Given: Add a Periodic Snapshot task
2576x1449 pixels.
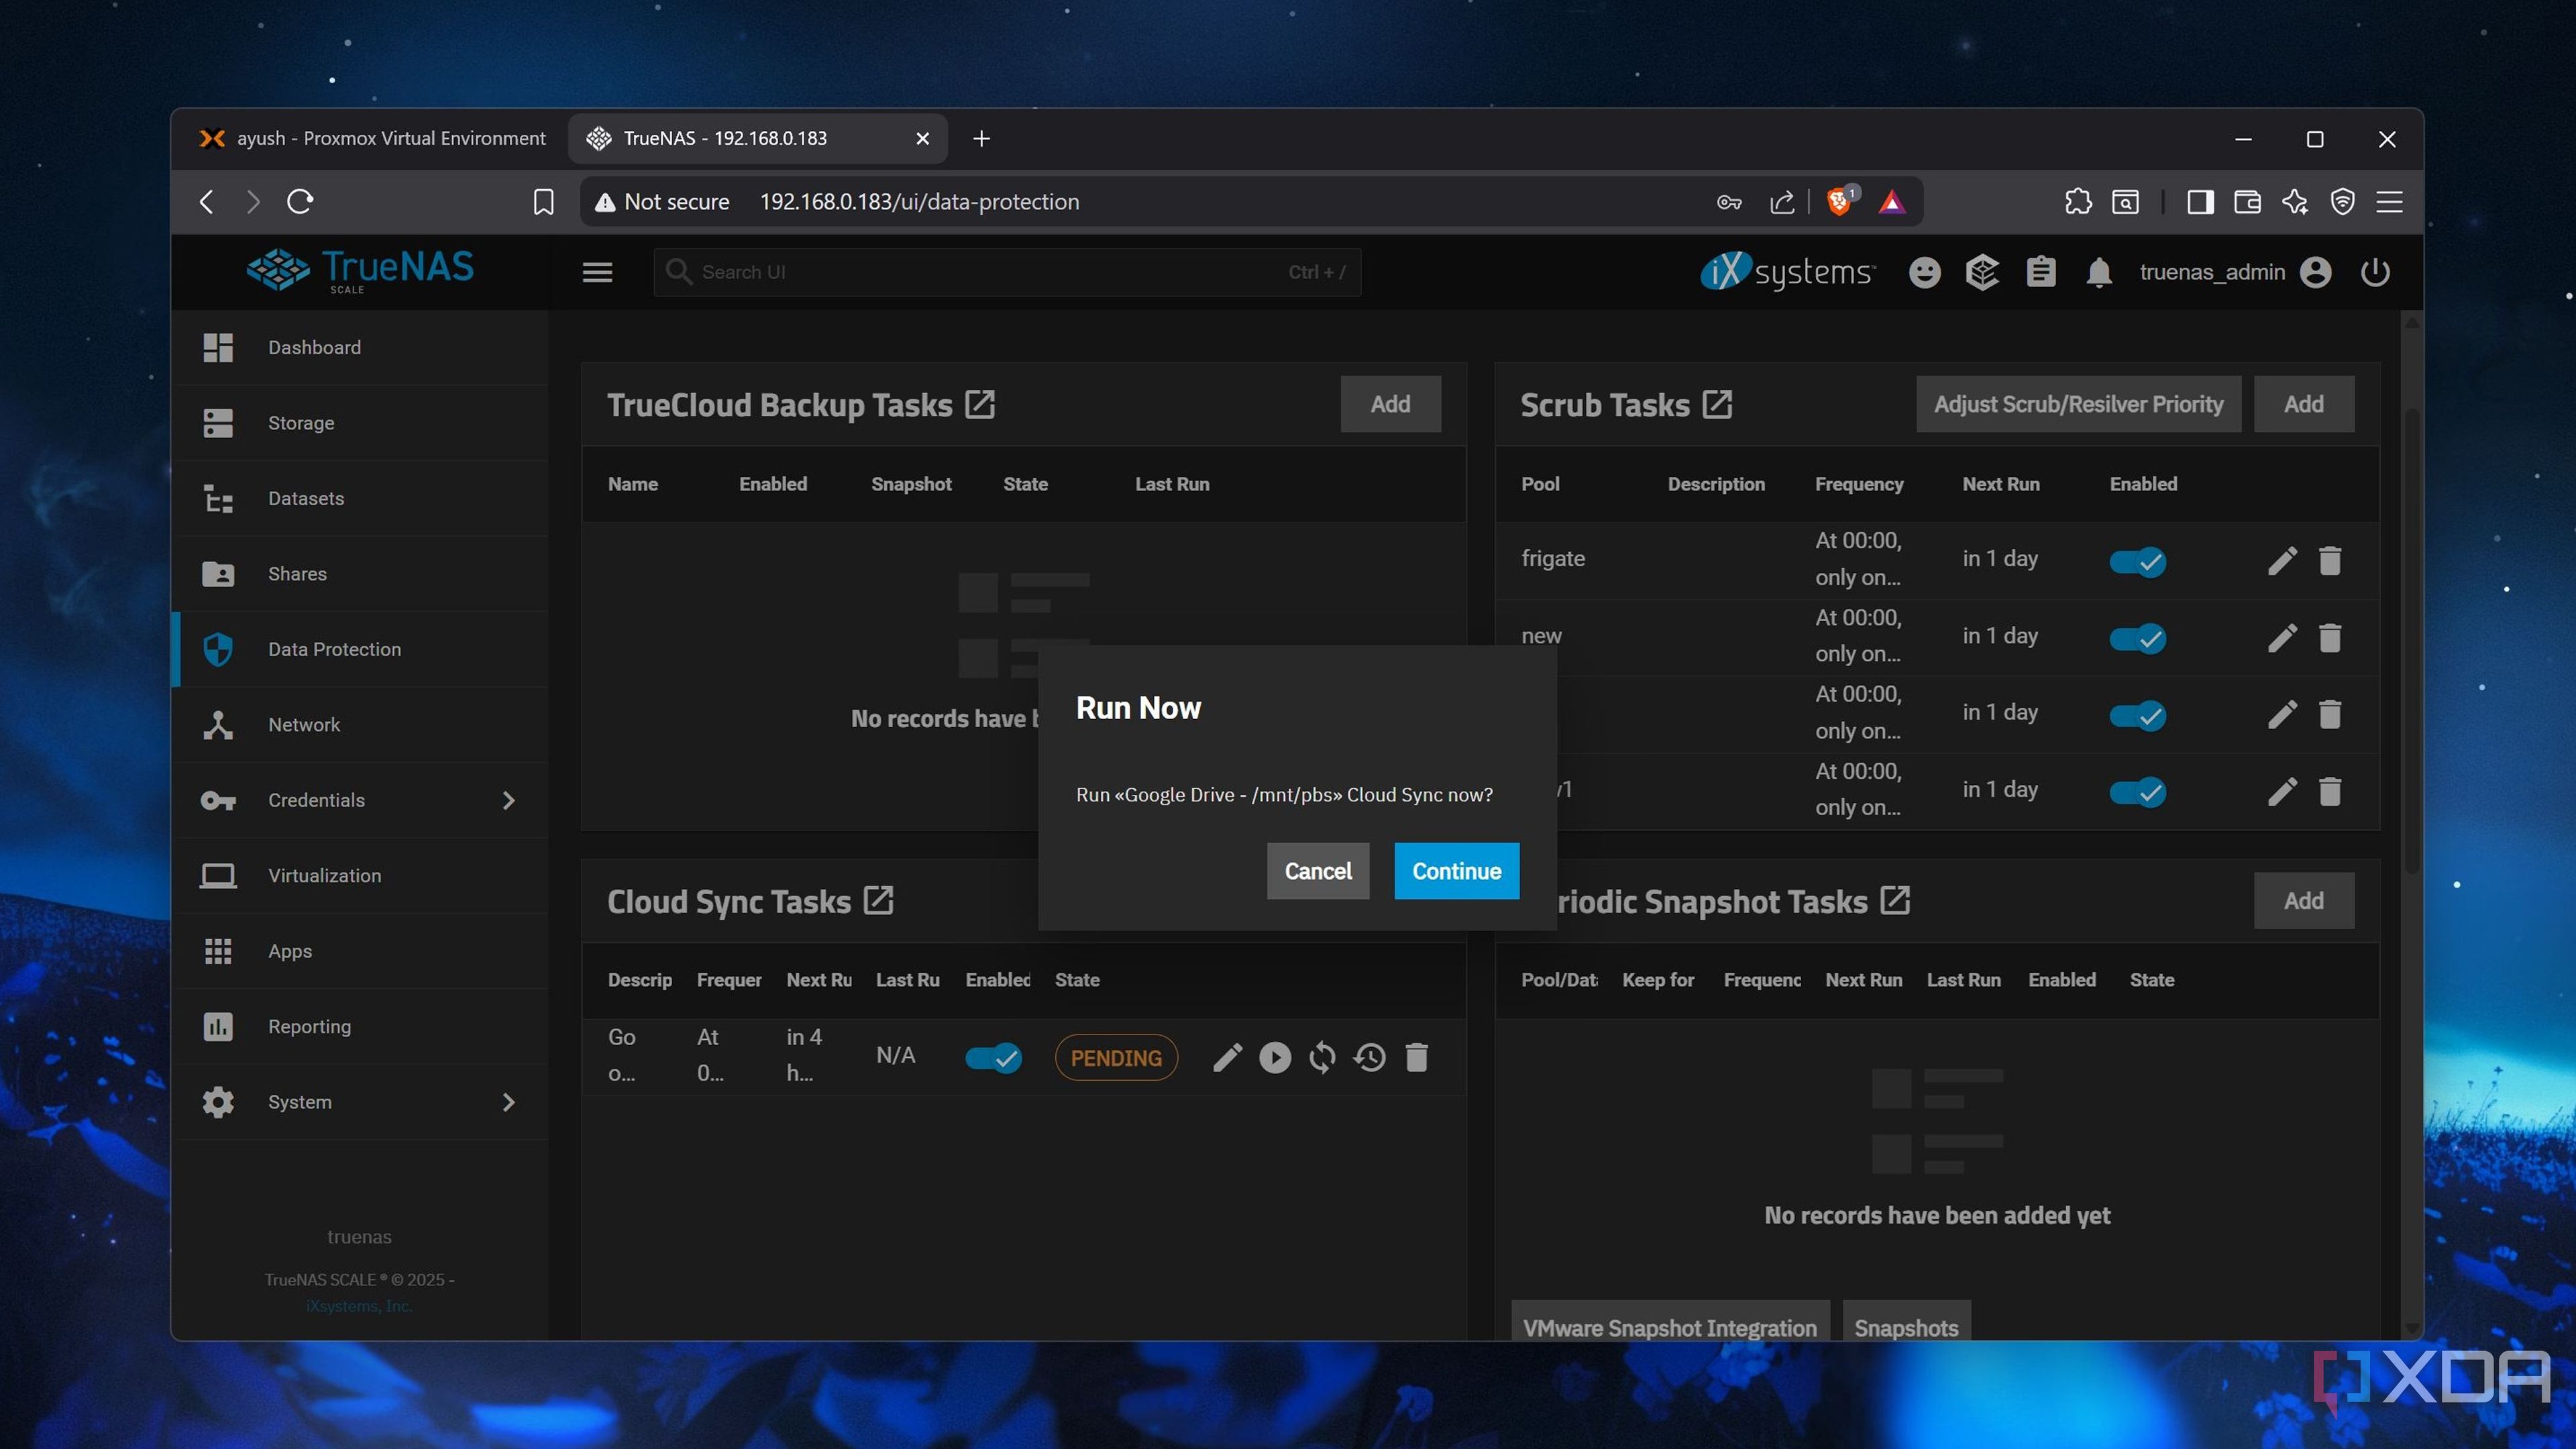Looking at the screenshot, I should [x=2303, y=900].
